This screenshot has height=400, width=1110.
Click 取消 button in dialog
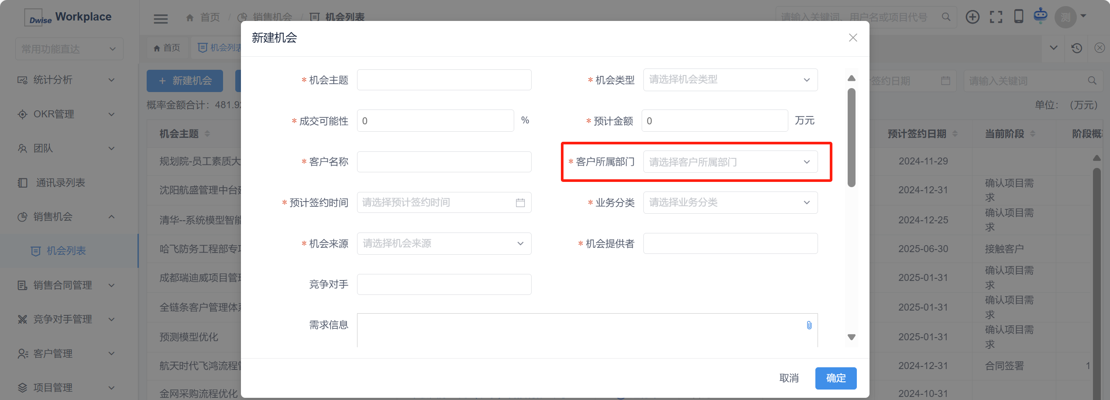point(789,378)
